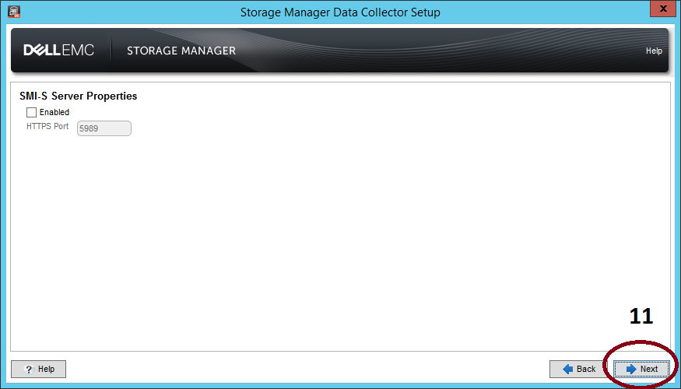The image size is (681, 389).
Task: Go to the next setup step
Action: click(641, 369)
